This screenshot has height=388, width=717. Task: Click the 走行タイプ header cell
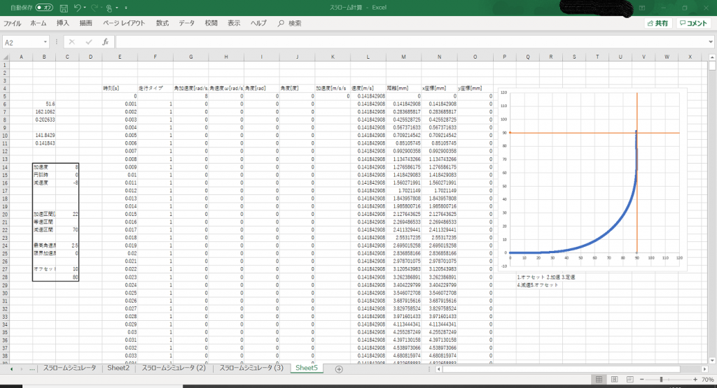155,88
